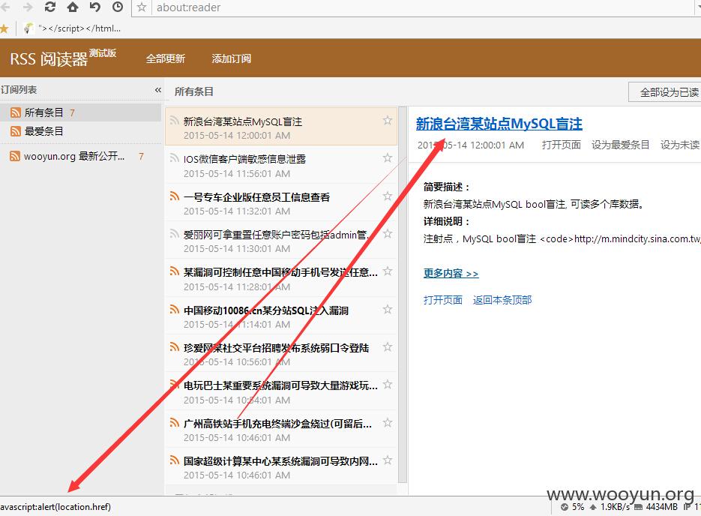This screenshot has height=516, width=701.
Task: Star the 广州高铁站 entry
Action: point(388,422)
